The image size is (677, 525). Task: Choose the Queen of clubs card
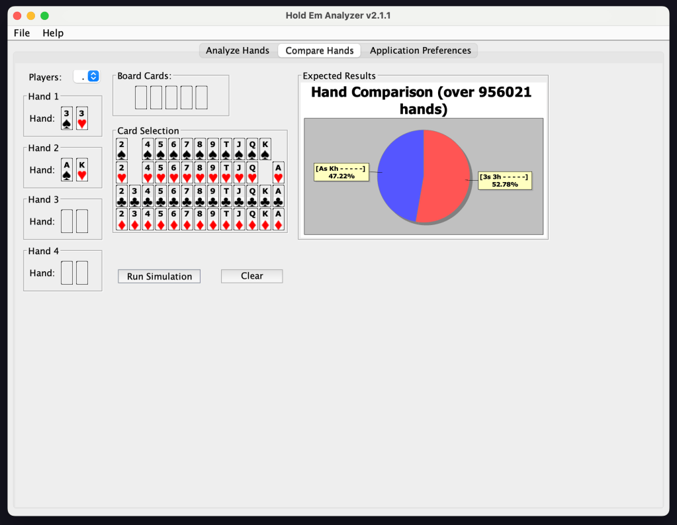252,196
